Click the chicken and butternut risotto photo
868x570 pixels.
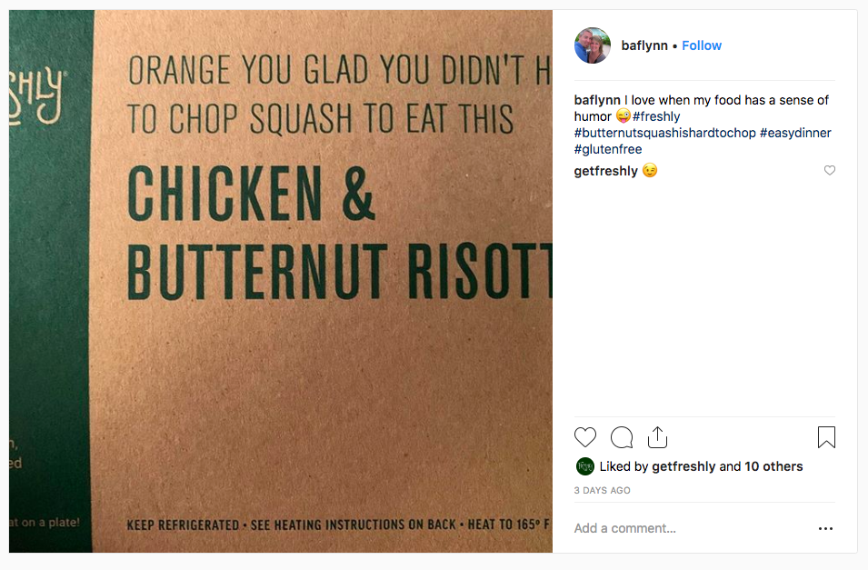pyautogui.click(x=281, y=281)
